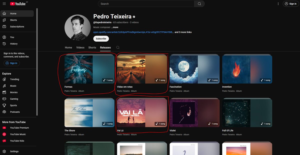
Task: Open Movies in Explore
Action: click(x=17, y=92)
